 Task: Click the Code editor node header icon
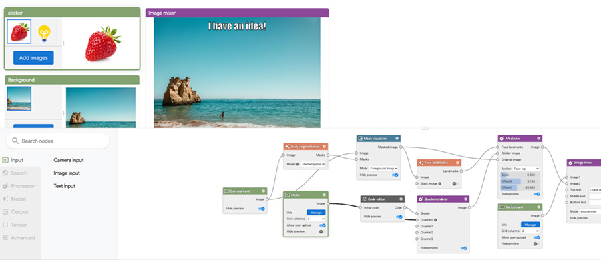point(364,199)
